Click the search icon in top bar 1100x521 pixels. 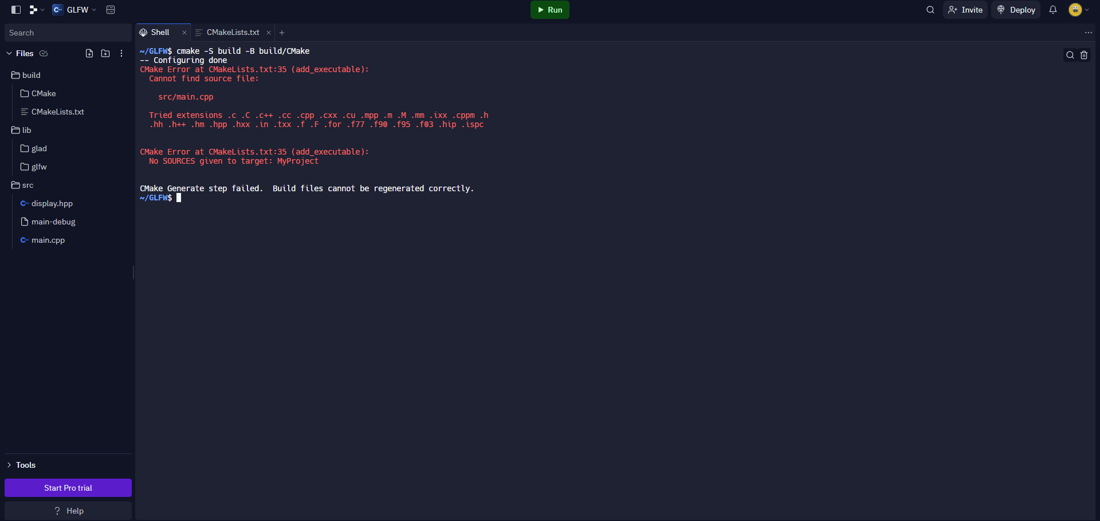pos(930,10)
